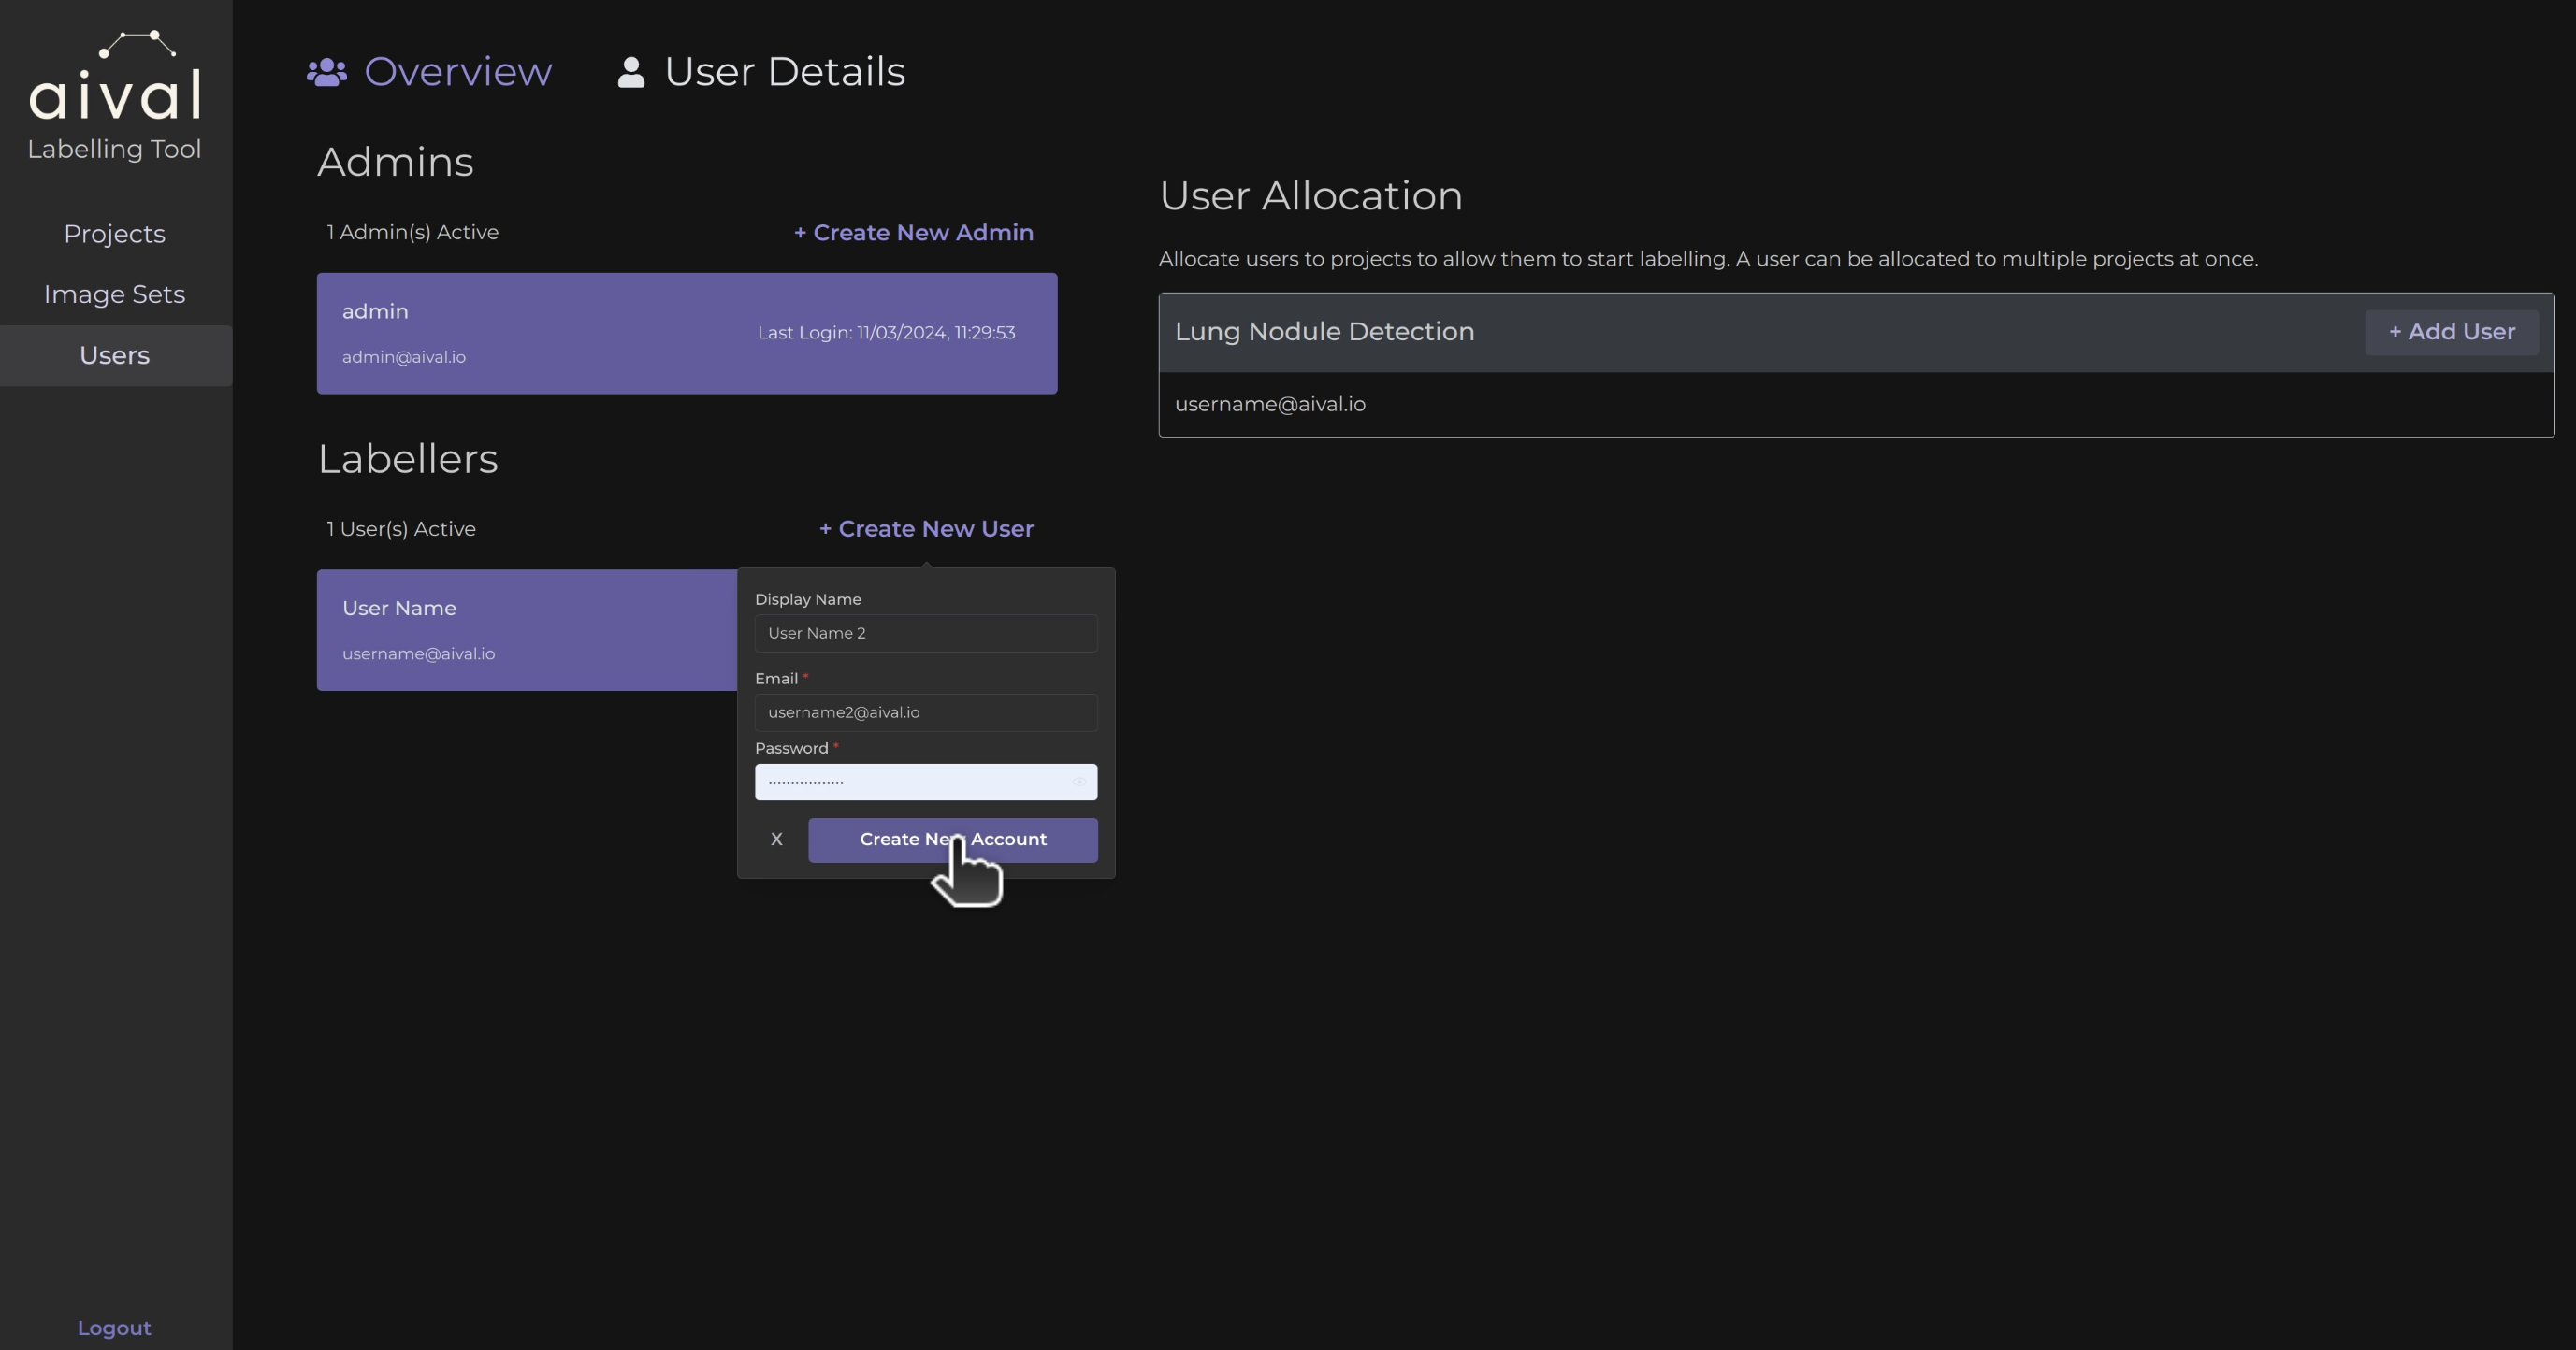Click the User Details person icon

click(x=631, y=72)
